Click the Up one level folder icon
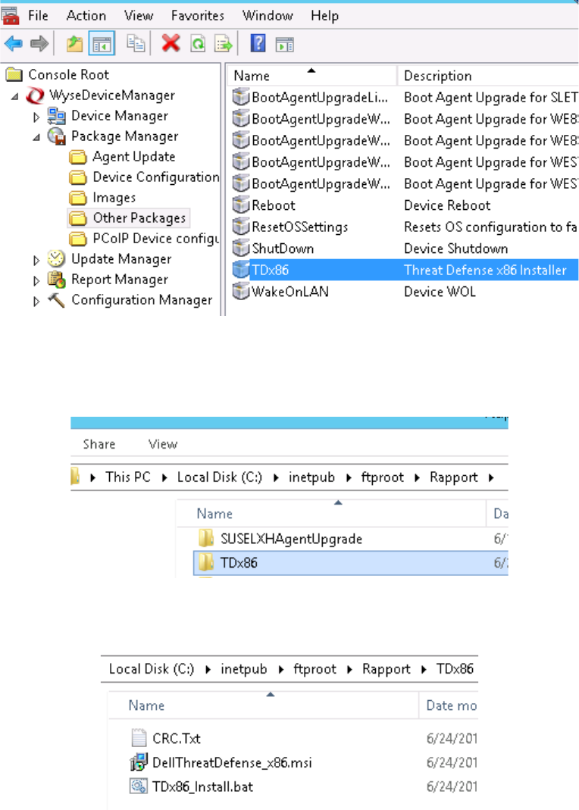The height and width of the screenshot is (810, 579). tap(74, 44)
